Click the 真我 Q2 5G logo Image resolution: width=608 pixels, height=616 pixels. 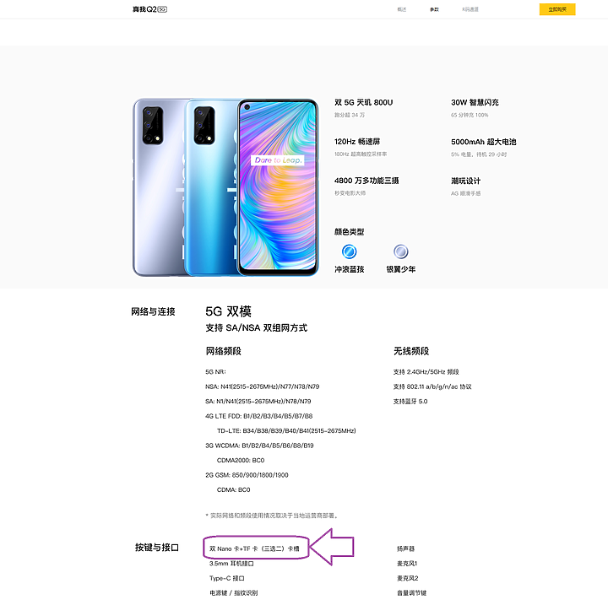[149, 9]
